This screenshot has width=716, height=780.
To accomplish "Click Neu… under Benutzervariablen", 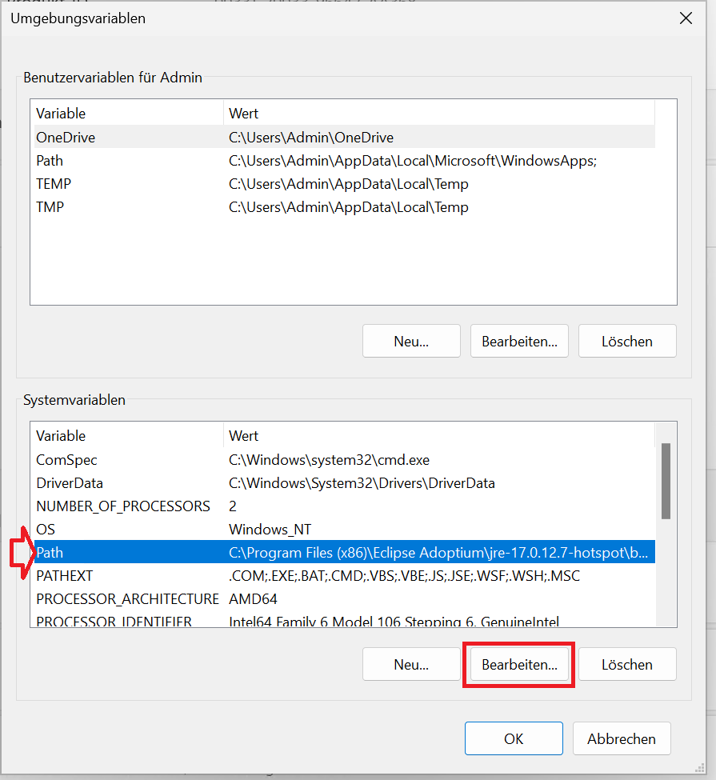I will [x=411, y=342].
